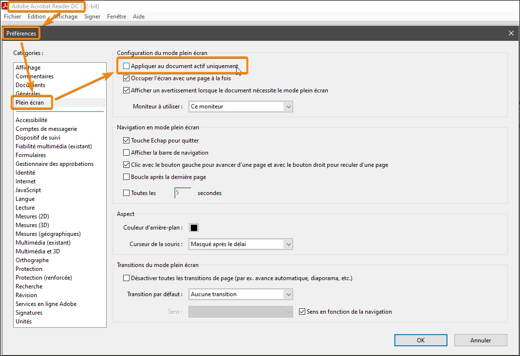Open the Edition menu
The image size is (520, 356).
click(x=37, y=16)
